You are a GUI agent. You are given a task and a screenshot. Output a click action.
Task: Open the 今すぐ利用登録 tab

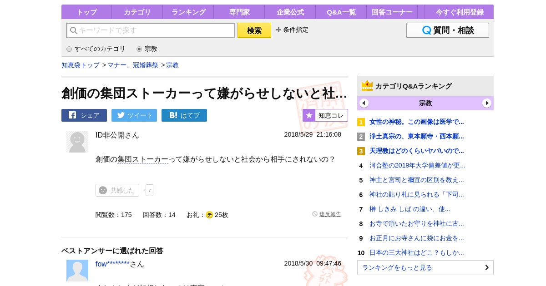tap(460, 12)
